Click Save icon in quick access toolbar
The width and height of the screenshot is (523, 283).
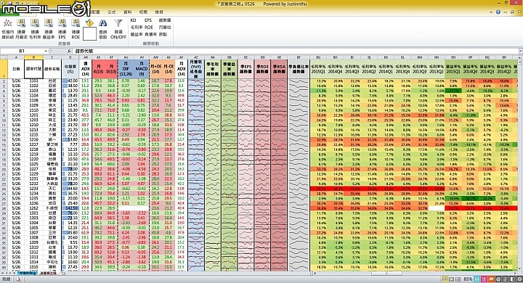point(11,4)
